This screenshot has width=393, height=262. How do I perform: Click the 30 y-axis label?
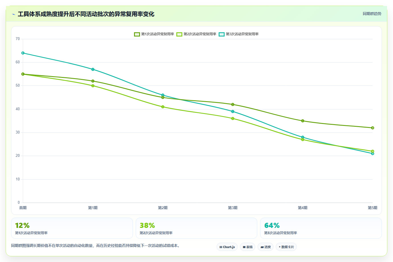(x=18, y=132)
